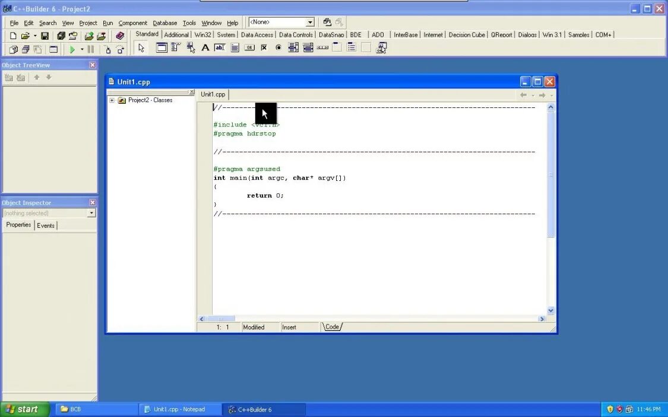Select the ListBox component icon
Viewport: 668px width, 417px height.
[293, 47]
